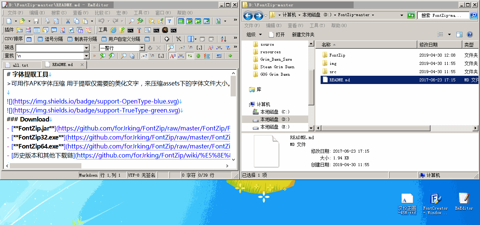The image size is (480, 225).
Task: Toggle the blue funnel Filter toolbar icon
Action: tap(169, 21)
